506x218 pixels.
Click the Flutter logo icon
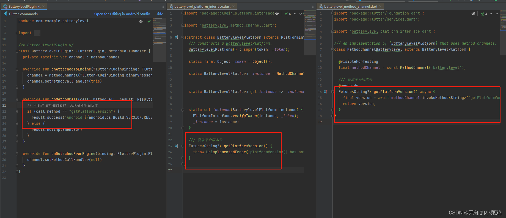tap(6, 14)
